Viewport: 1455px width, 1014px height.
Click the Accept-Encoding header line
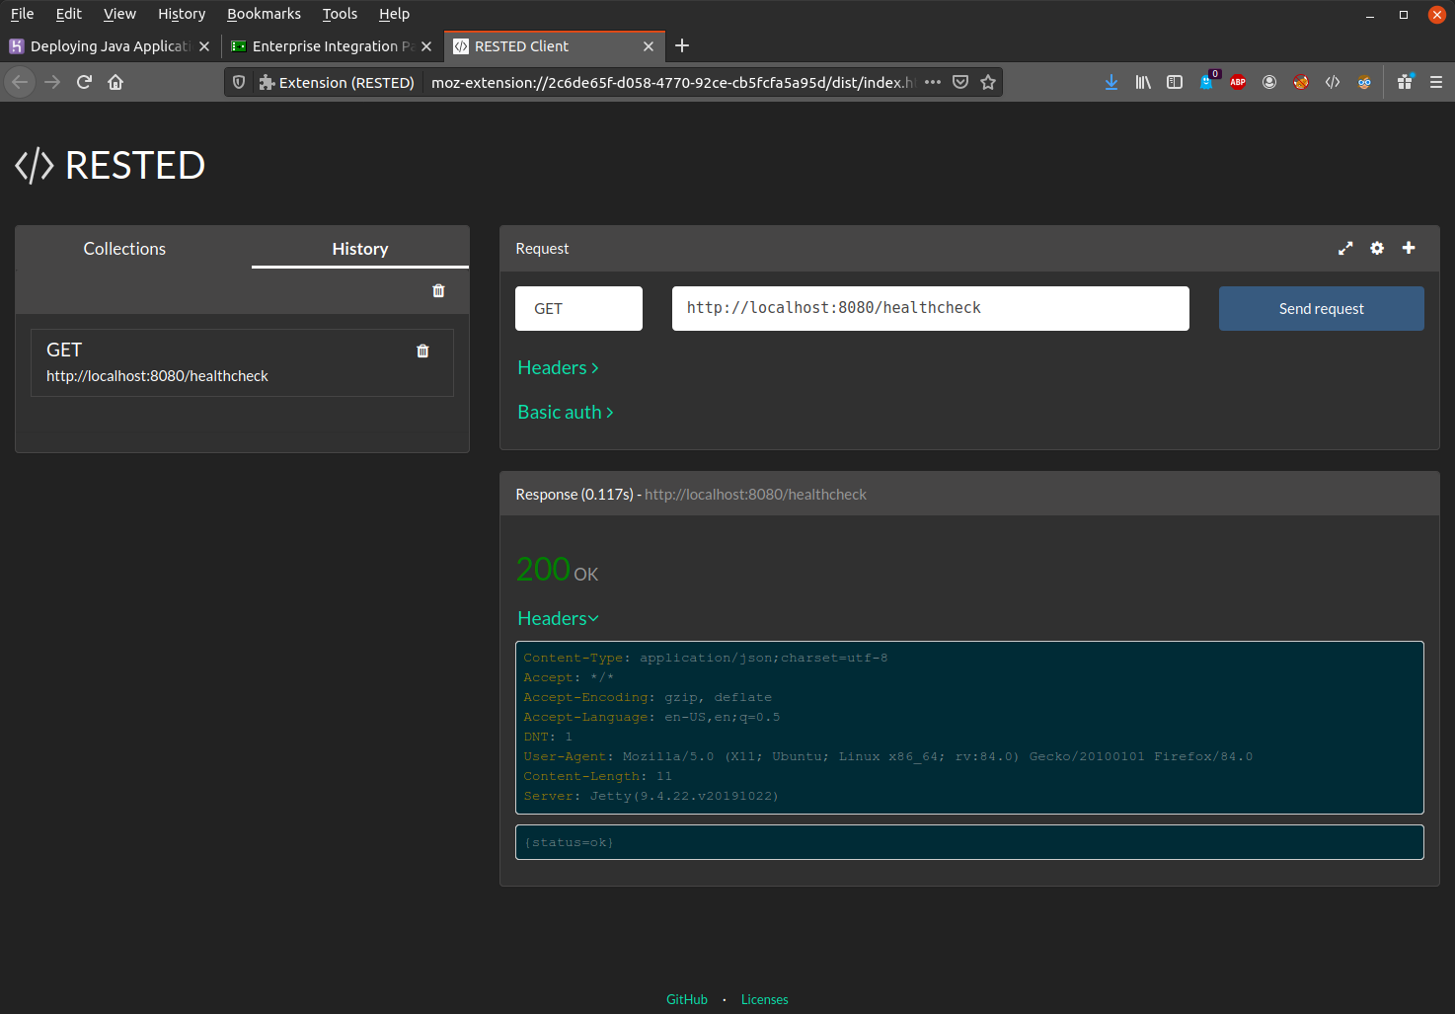[x=648, y=697]
